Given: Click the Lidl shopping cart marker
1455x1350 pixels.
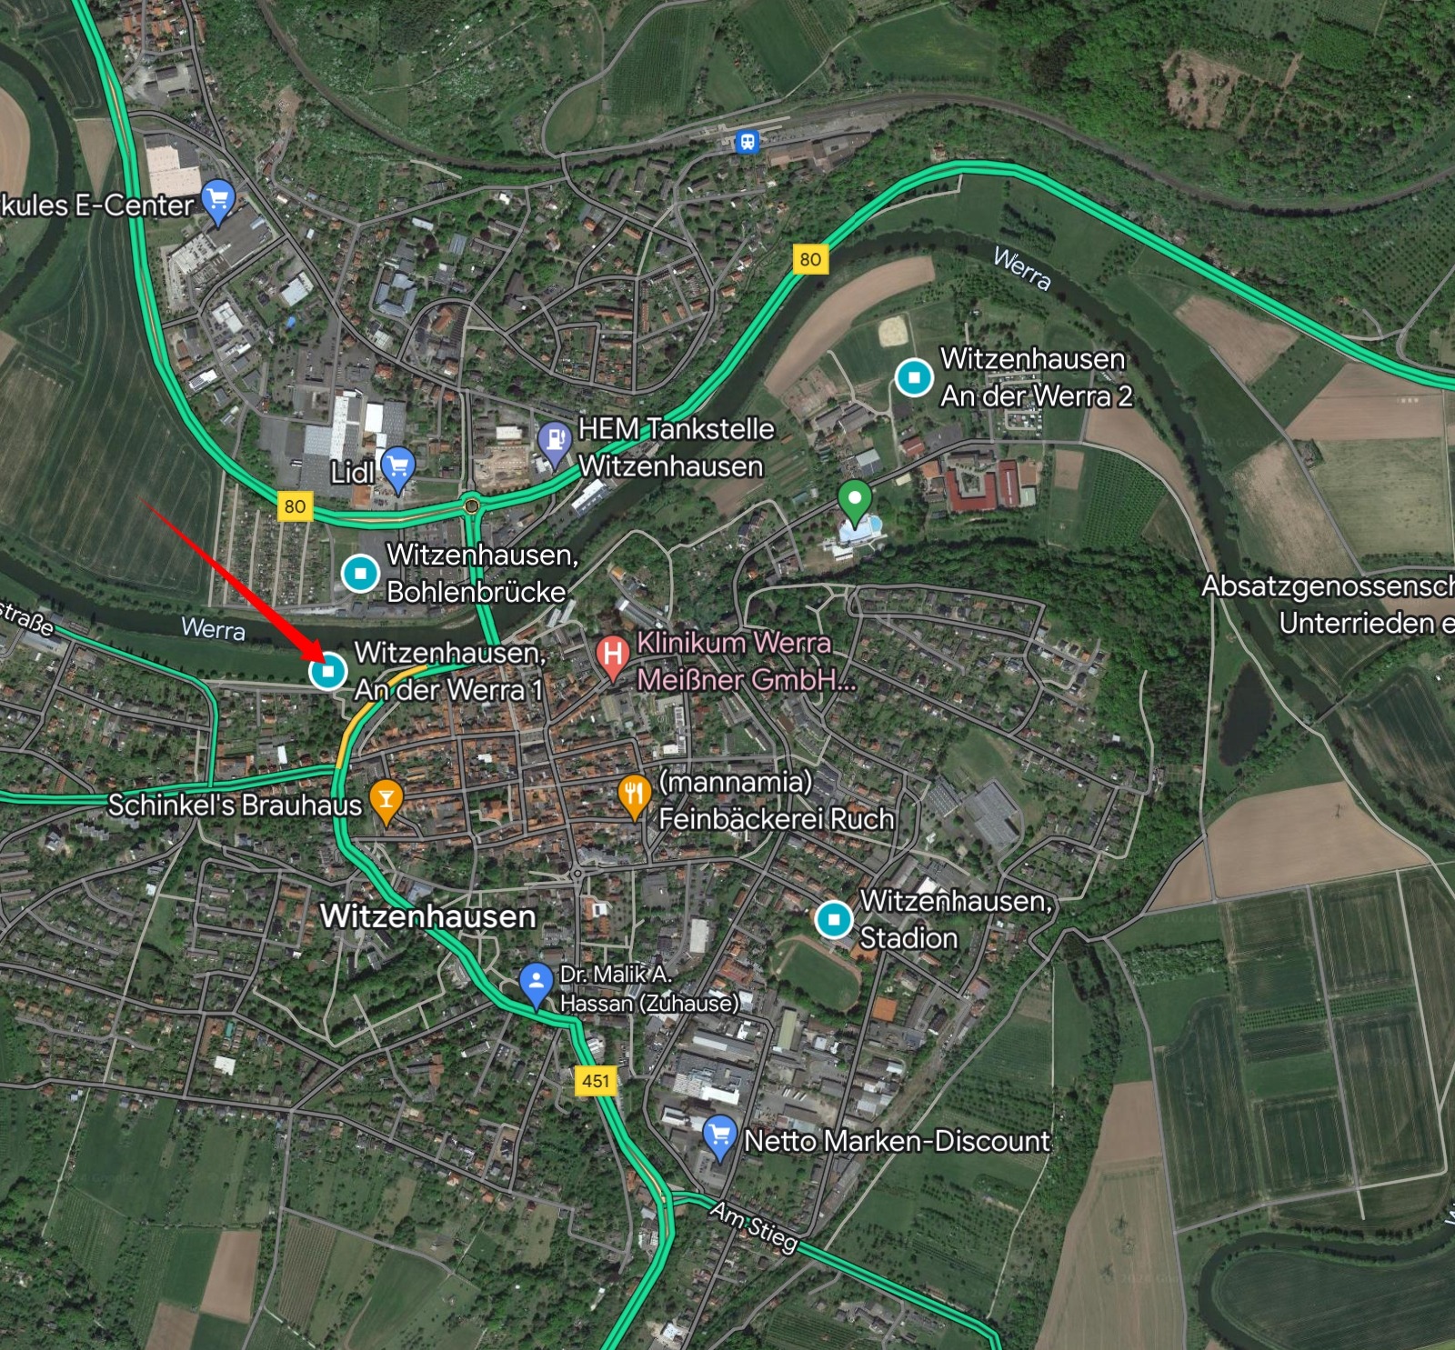Looking at the screenshot, I should pos(397,470).
